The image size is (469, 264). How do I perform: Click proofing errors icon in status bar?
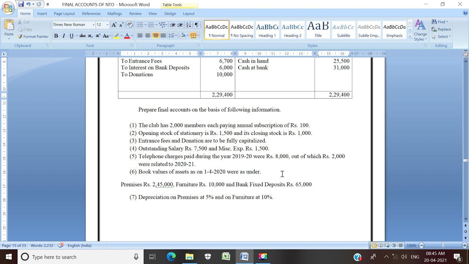(61, 245)
